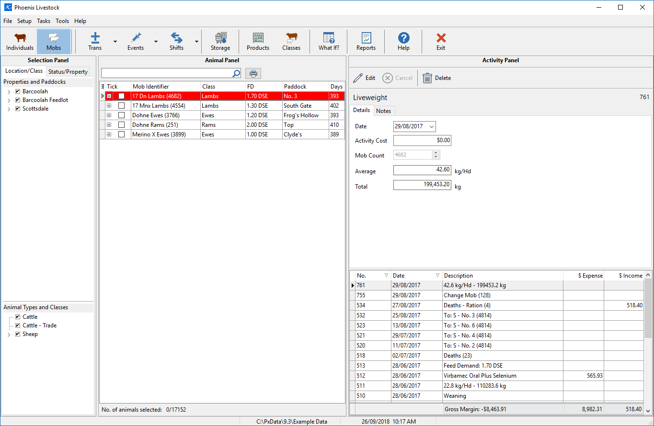Open the Individuals view
654x426 pixels.
20,42
